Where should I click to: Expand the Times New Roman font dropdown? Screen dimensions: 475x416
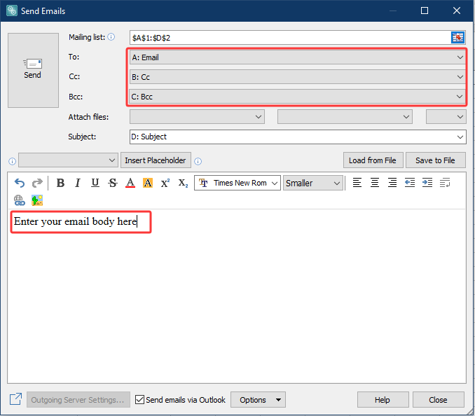274,183
